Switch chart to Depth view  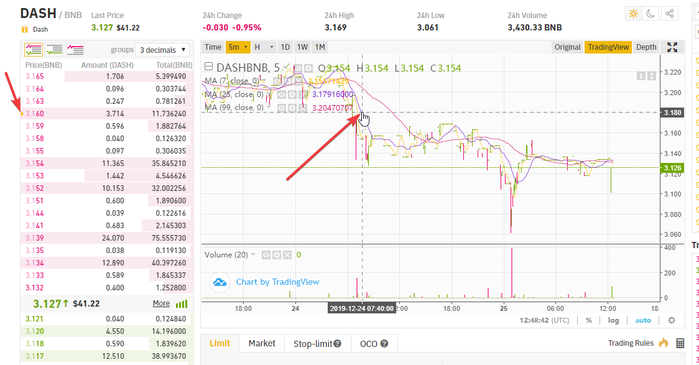pyautogui.click(x=646, y=47)
